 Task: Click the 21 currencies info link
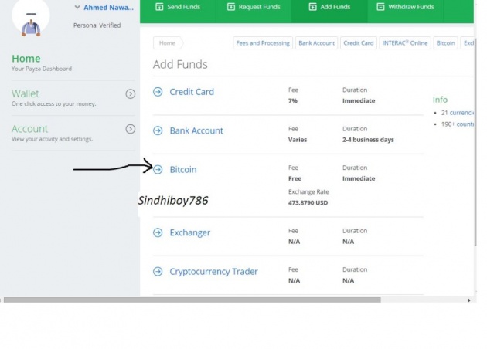pos(457,113)
